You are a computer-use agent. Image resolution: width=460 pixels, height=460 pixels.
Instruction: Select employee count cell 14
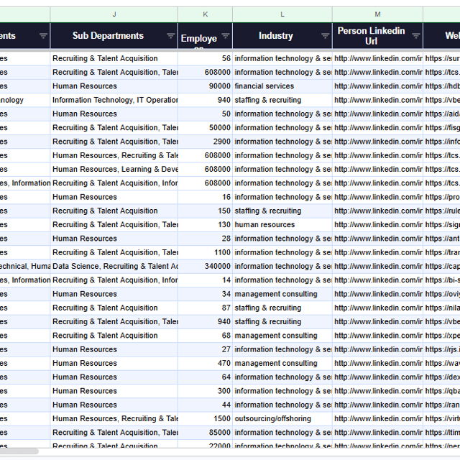point(205,280)
